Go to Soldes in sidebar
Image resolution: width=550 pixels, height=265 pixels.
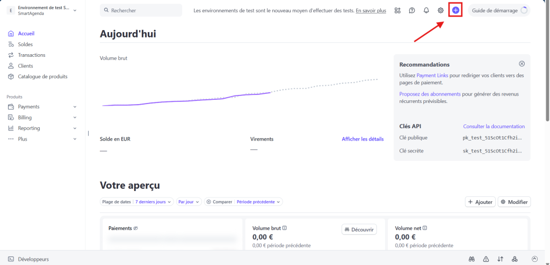pos(25,45)
